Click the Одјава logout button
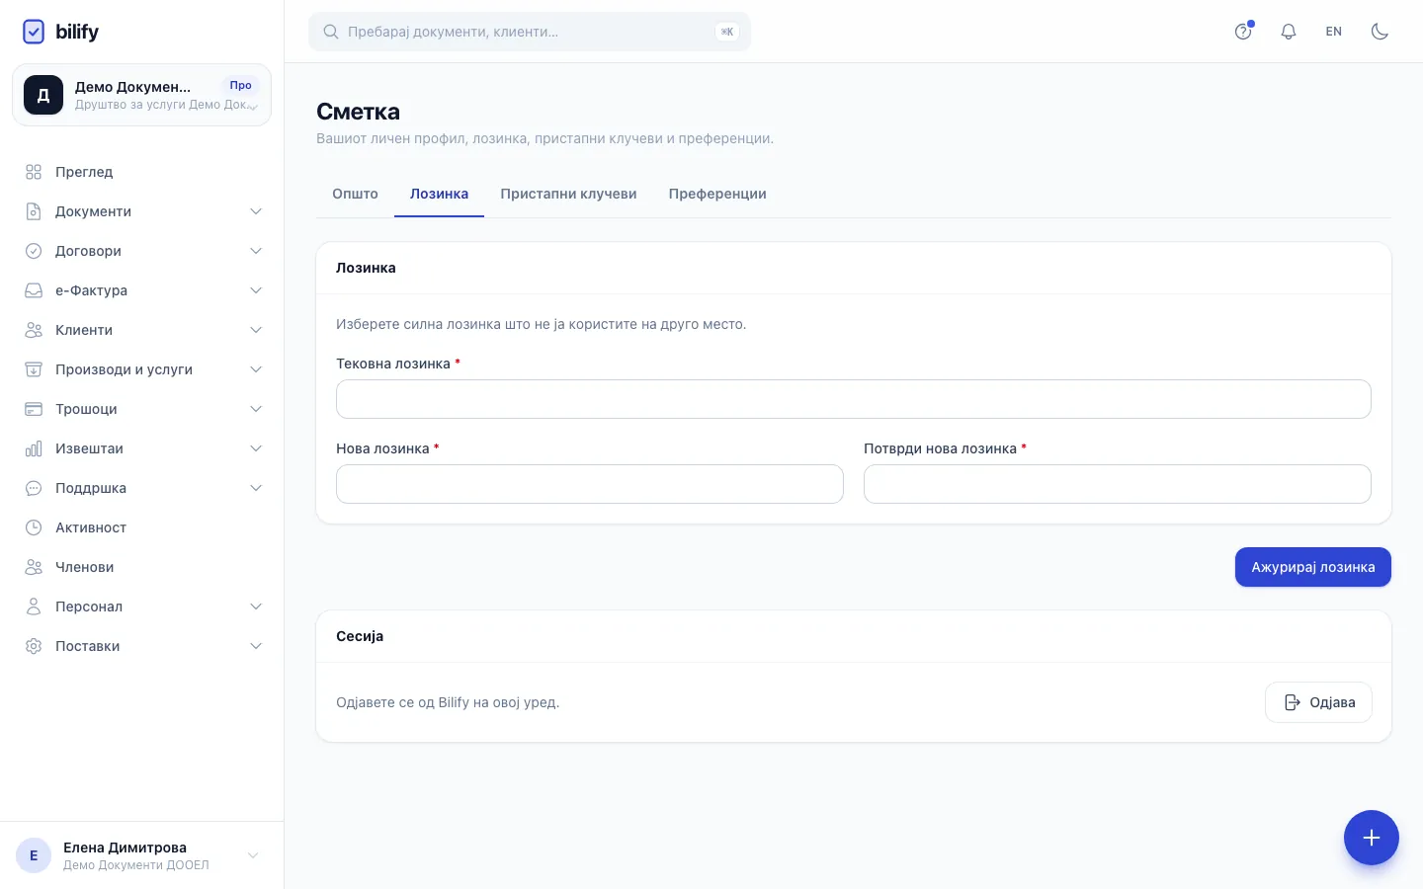Viewport: 1423px width, 889px height. click(1318, 702)
